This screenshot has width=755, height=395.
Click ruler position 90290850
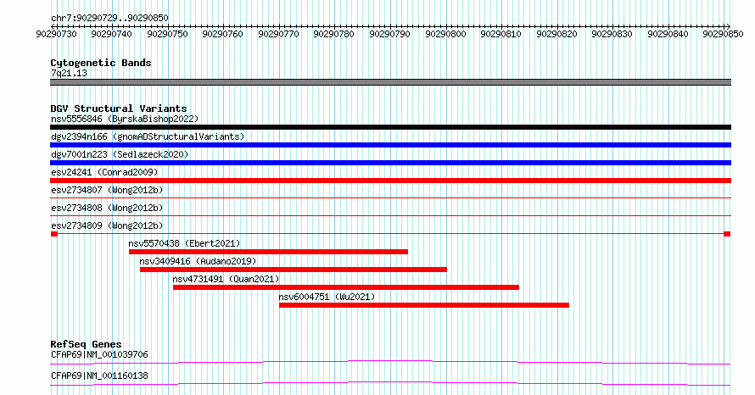724,34
